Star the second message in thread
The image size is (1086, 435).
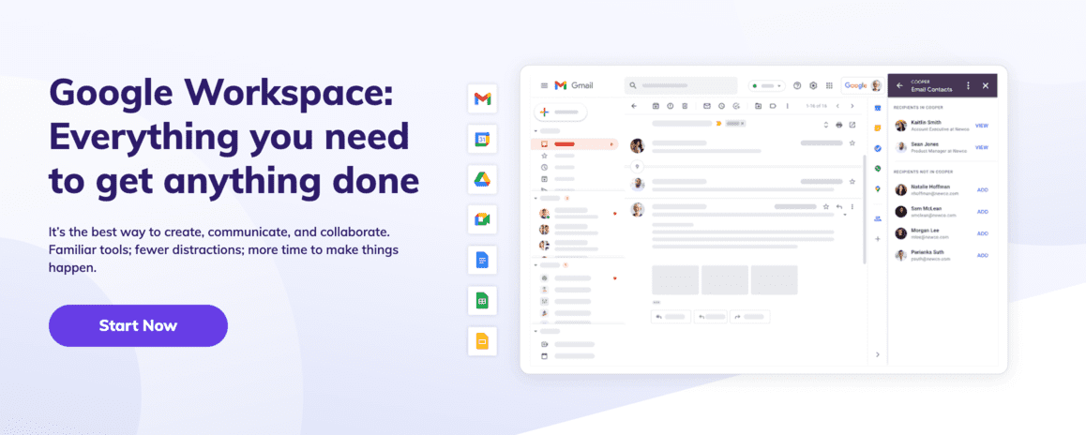[x=852, y=182]
